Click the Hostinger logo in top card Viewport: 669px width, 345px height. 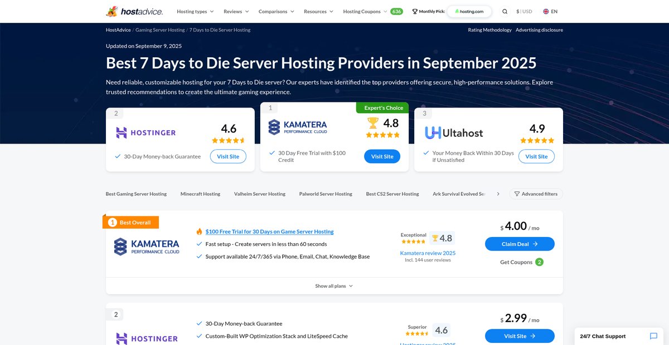tap(146, 132)
